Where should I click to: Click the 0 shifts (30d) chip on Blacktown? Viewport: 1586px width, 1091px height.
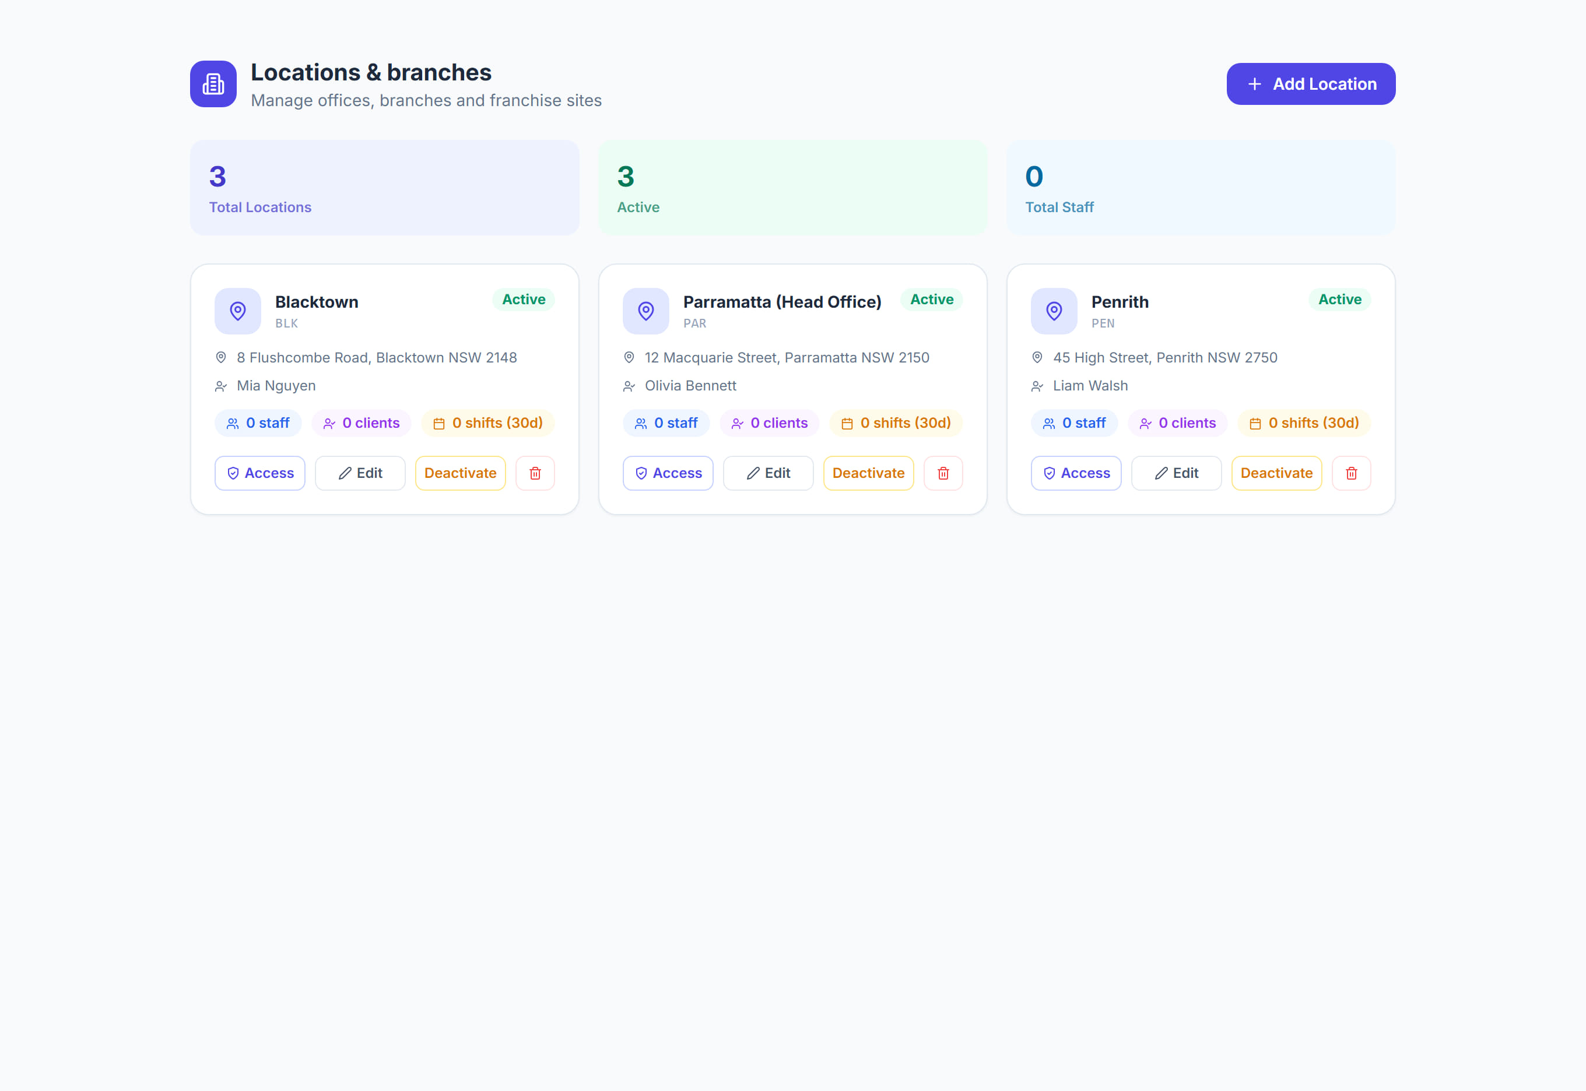tap(487, 423)
